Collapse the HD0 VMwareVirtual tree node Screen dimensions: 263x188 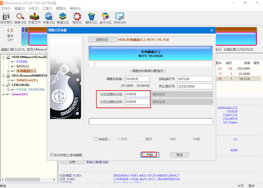click(3, 57)
